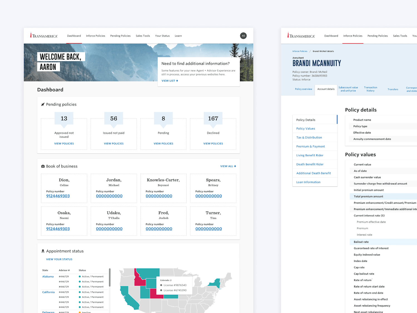Click the Alabama state link
Viewport: 417px width, 313px height.
coord(48,277)
